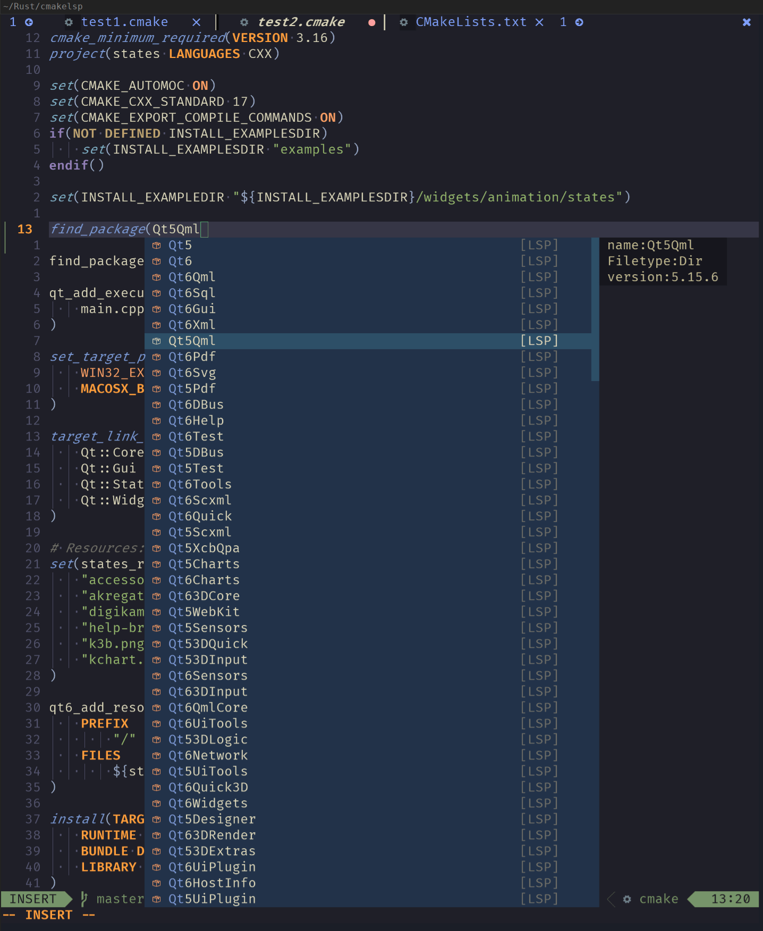Screen dimensions: 763x931
Task: Click the package icon beside Qt6Scxml
Action: pyautogui.click(x=157, y=500)
